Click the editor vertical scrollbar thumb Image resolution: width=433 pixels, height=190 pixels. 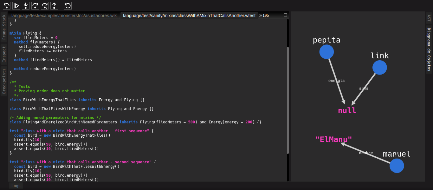[x=288, y=100]
